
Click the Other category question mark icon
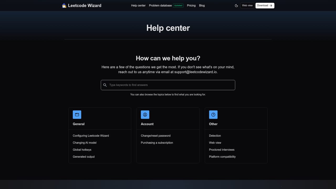click(213, 115)
